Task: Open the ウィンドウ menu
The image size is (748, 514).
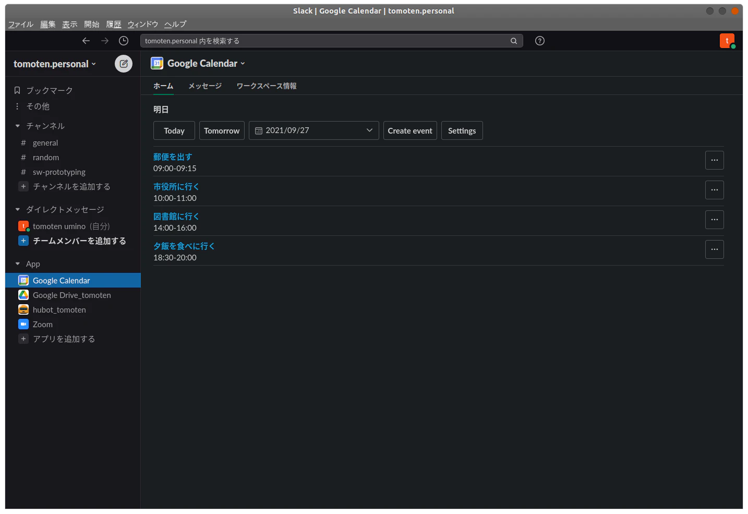Action: (x=143, y=24)
